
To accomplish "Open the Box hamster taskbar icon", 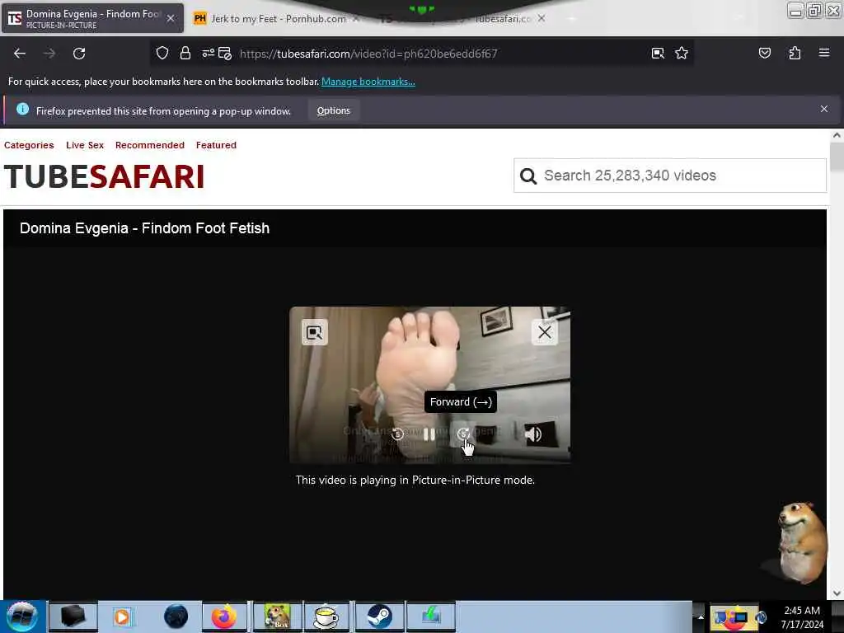I will (x=277, y=617).
